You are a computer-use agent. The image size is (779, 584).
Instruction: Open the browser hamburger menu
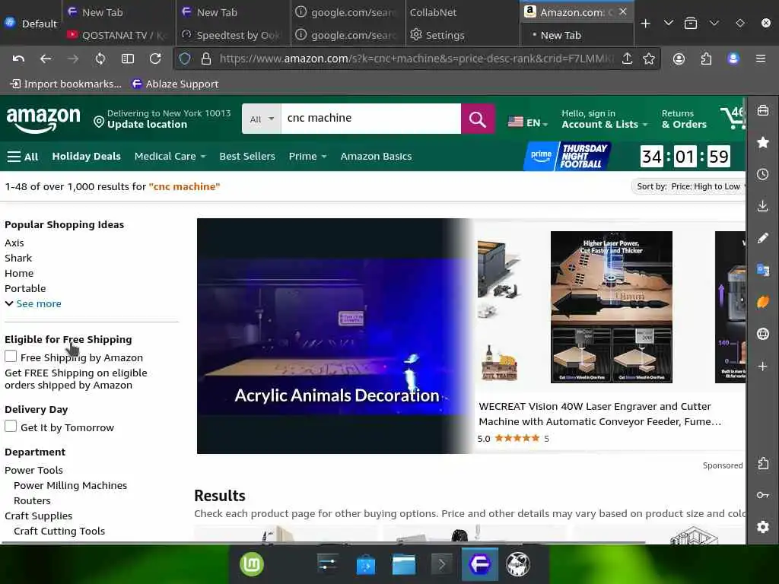(760, 59)
